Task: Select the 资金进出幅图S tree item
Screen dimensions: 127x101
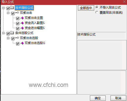Action: 35,28
